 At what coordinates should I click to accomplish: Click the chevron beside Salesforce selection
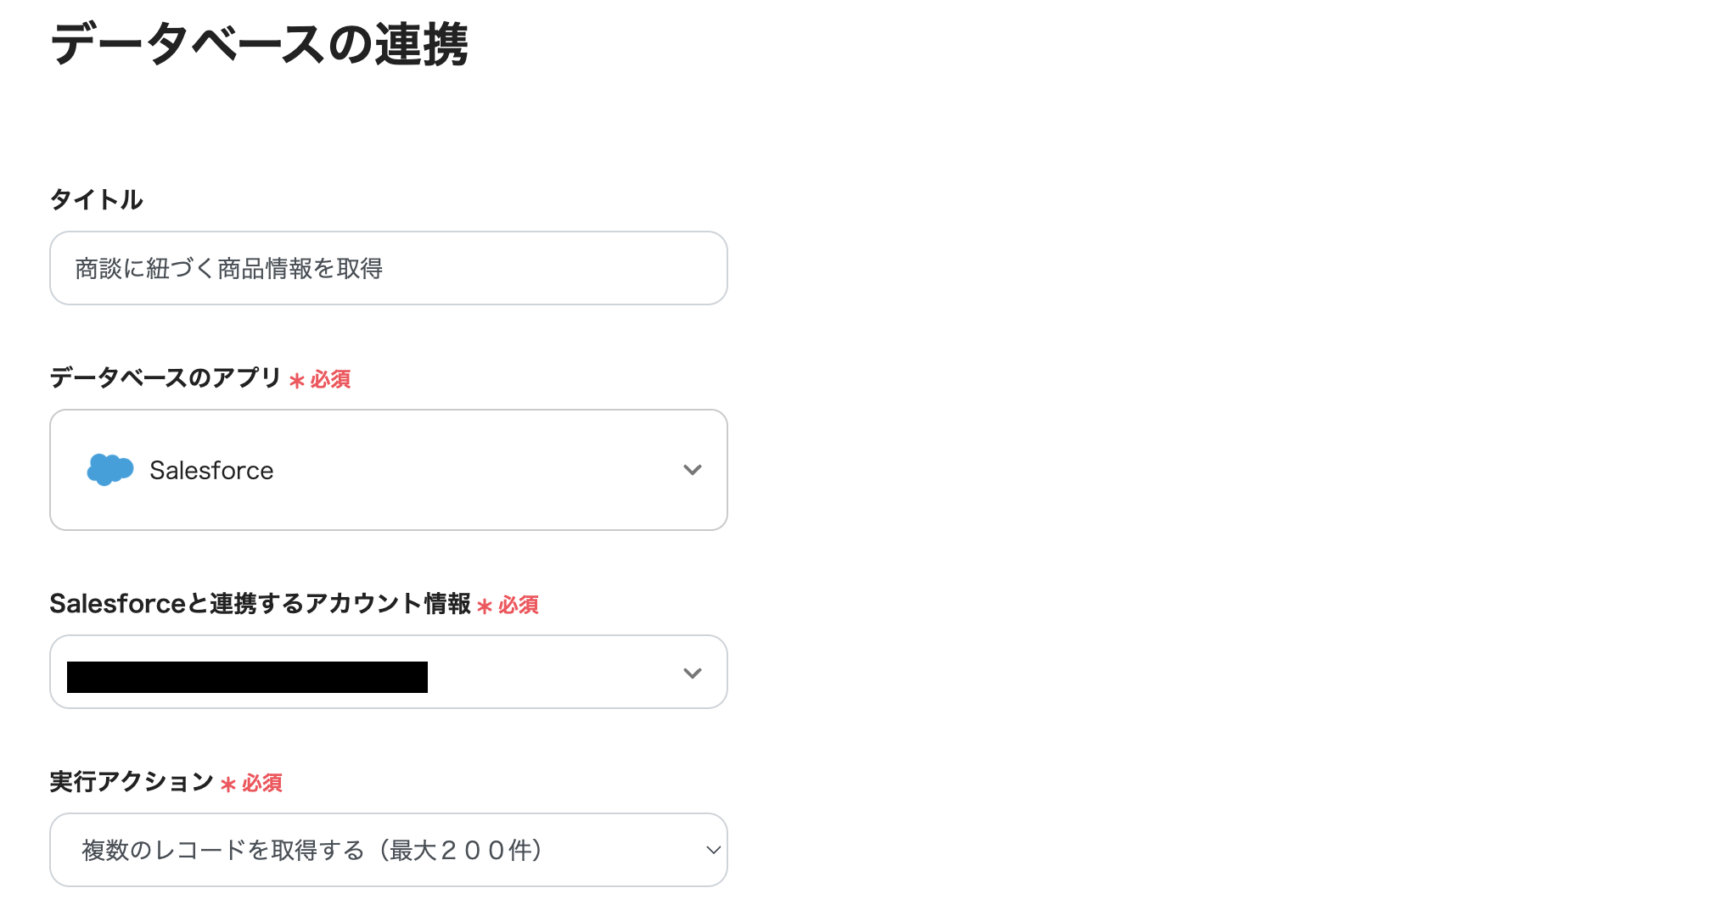click(693, 469)
